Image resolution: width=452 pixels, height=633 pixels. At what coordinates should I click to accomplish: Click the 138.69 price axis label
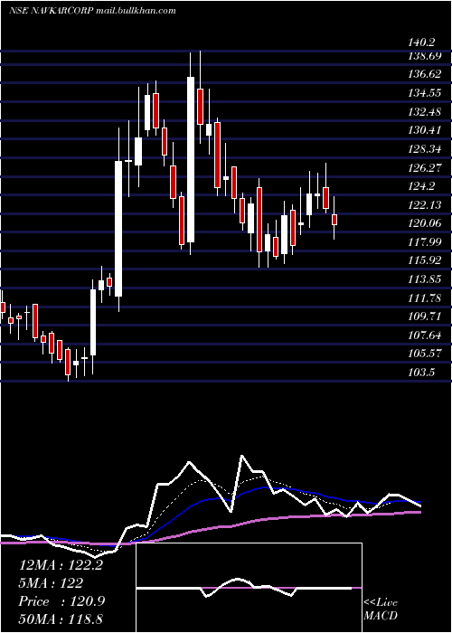[425, 56]
